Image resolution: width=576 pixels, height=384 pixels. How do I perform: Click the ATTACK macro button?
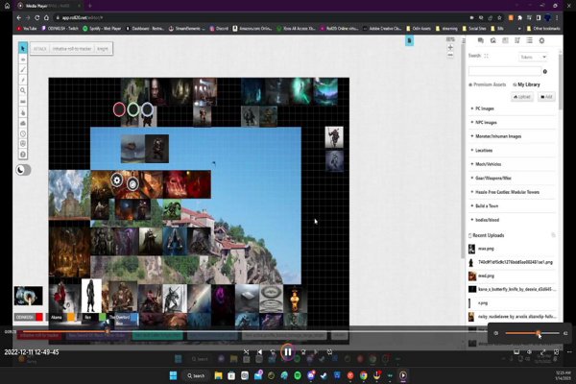pos(40,49)
